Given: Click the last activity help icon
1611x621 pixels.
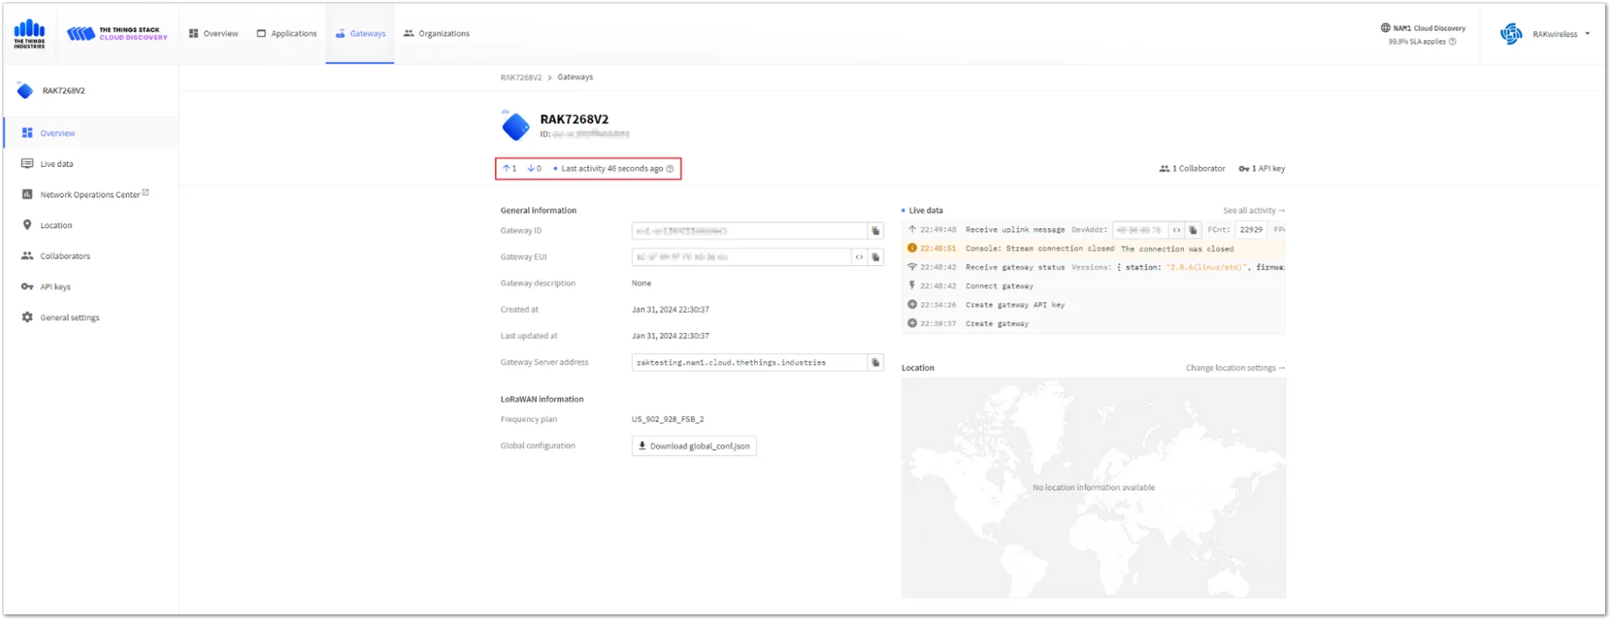Looking at the screenshot, I should point(670,169).
